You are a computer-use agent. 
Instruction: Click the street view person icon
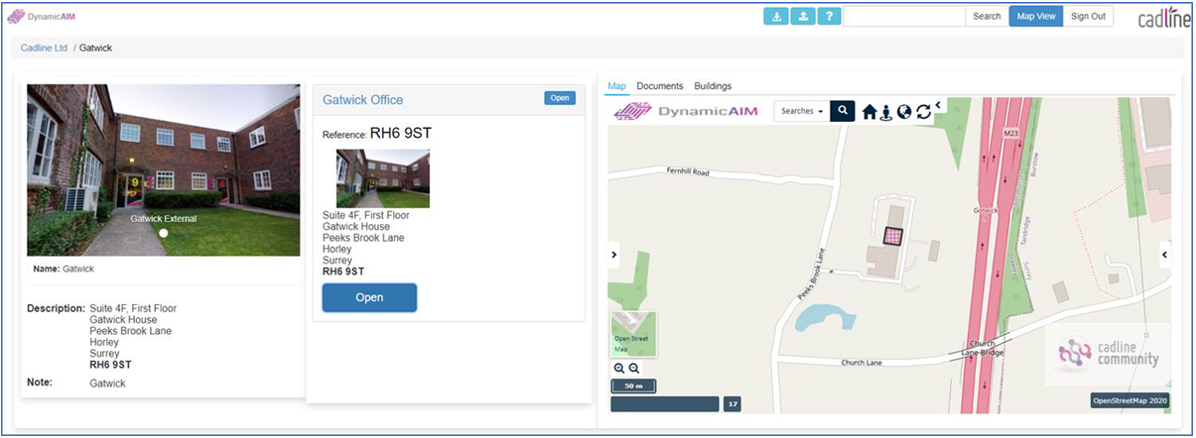pos(886,112)
